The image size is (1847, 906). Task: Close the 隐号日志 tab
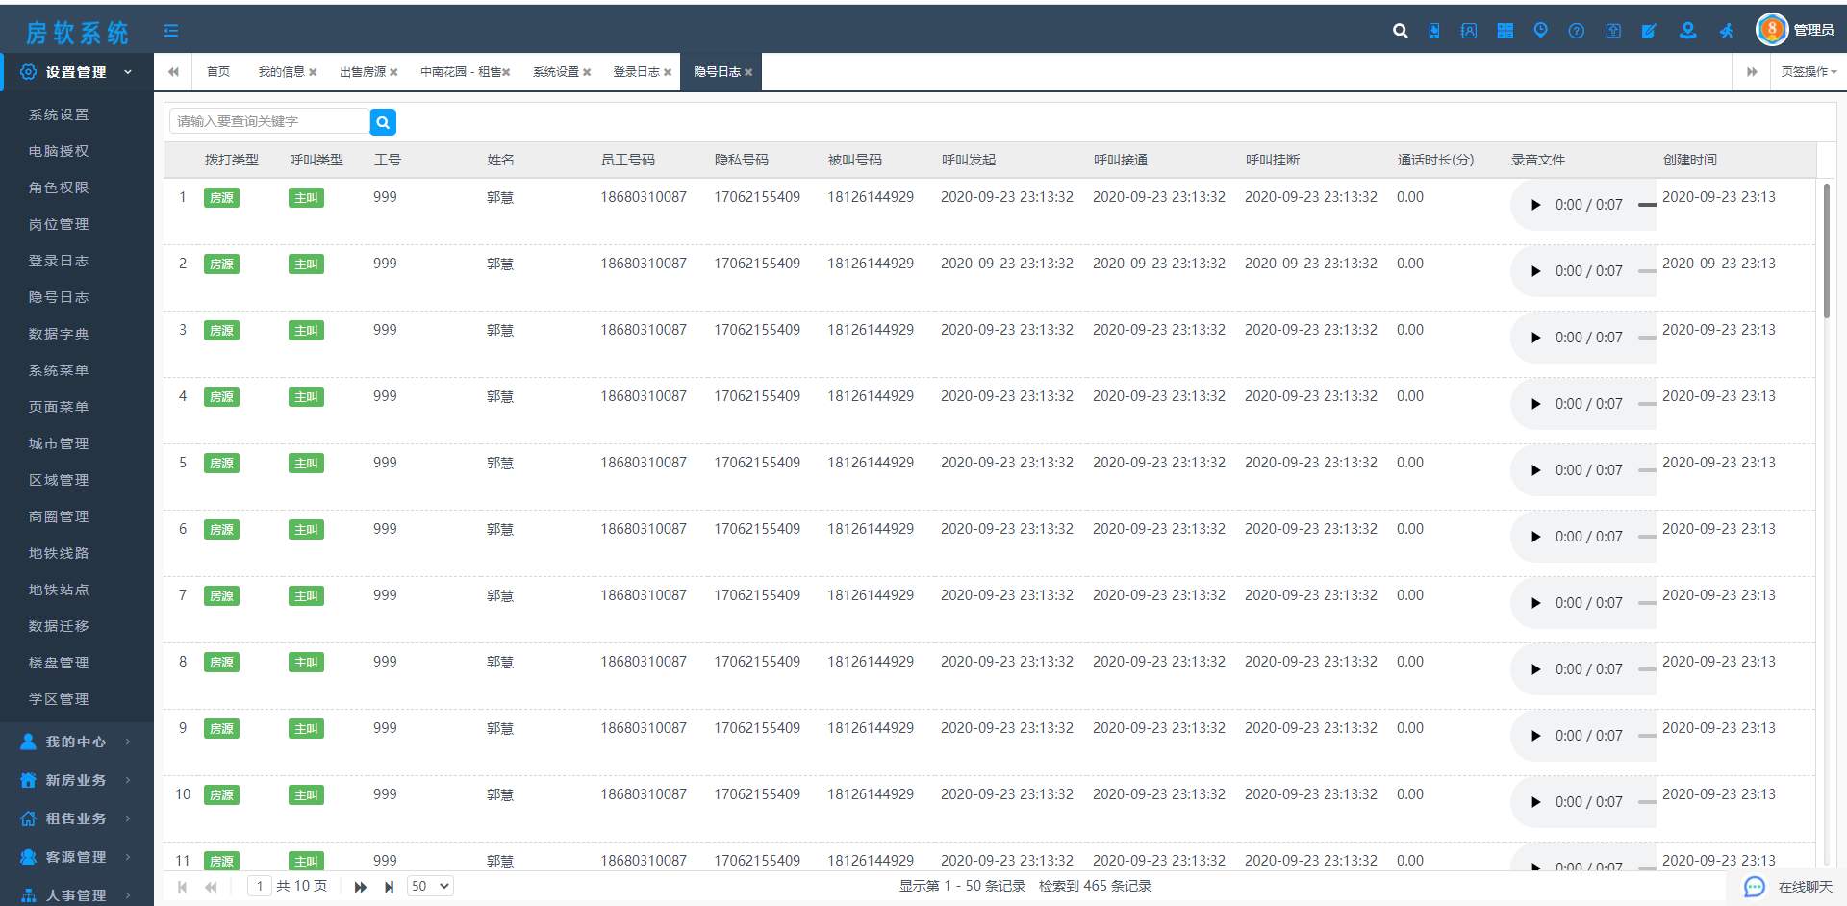click(x=748, y=72)
